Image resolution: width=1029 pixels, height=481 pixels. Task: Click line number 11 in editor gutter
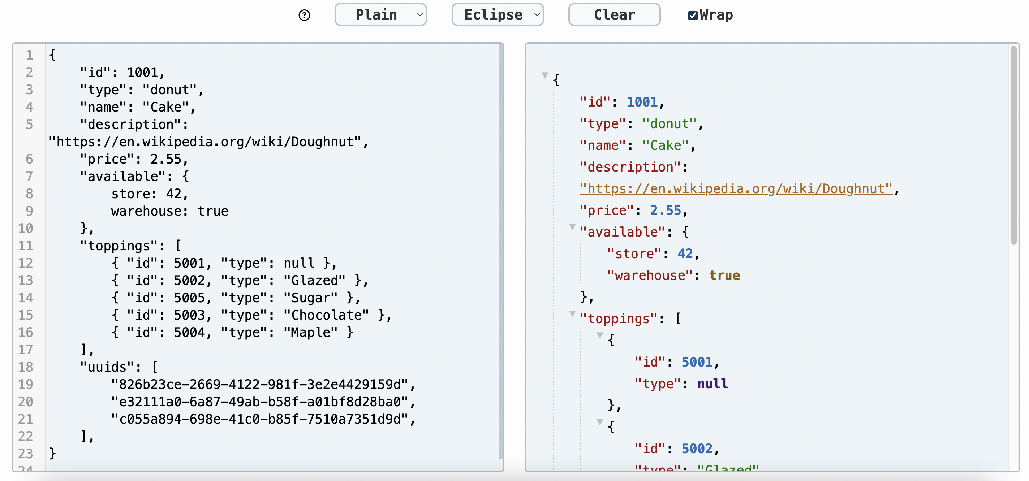tap(25, 246)
